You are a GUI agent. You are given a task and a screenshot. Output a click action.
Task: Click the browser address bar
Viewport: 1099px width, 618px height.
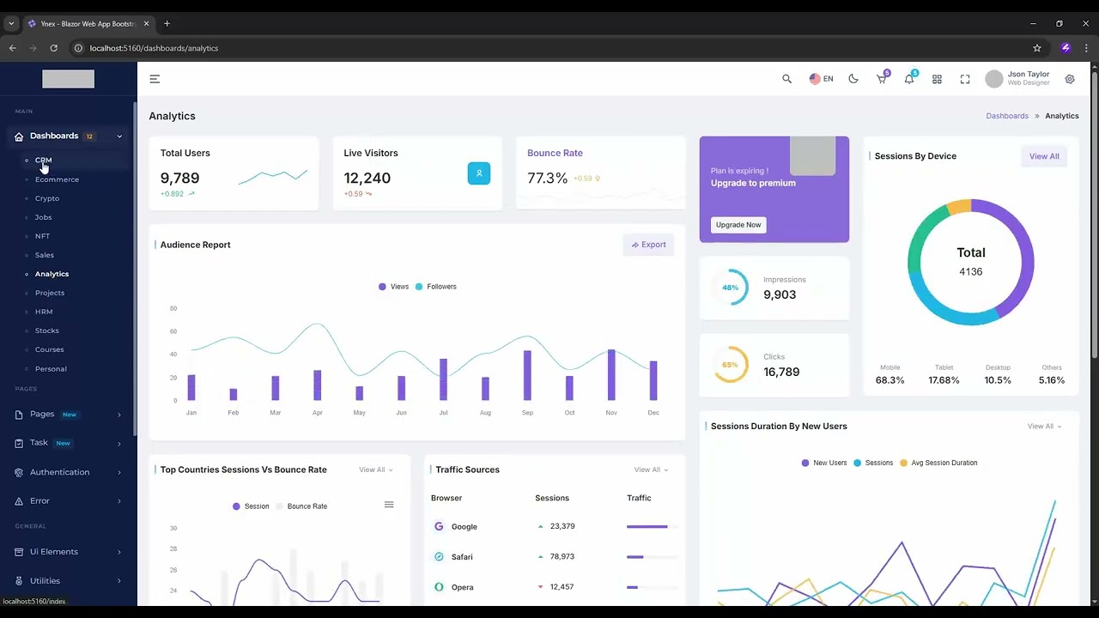549,48
